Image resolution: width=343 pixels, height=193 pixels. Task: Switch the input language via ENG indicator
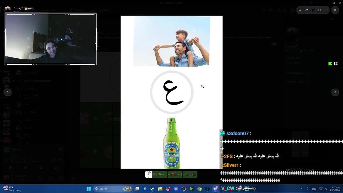(314, 189)
